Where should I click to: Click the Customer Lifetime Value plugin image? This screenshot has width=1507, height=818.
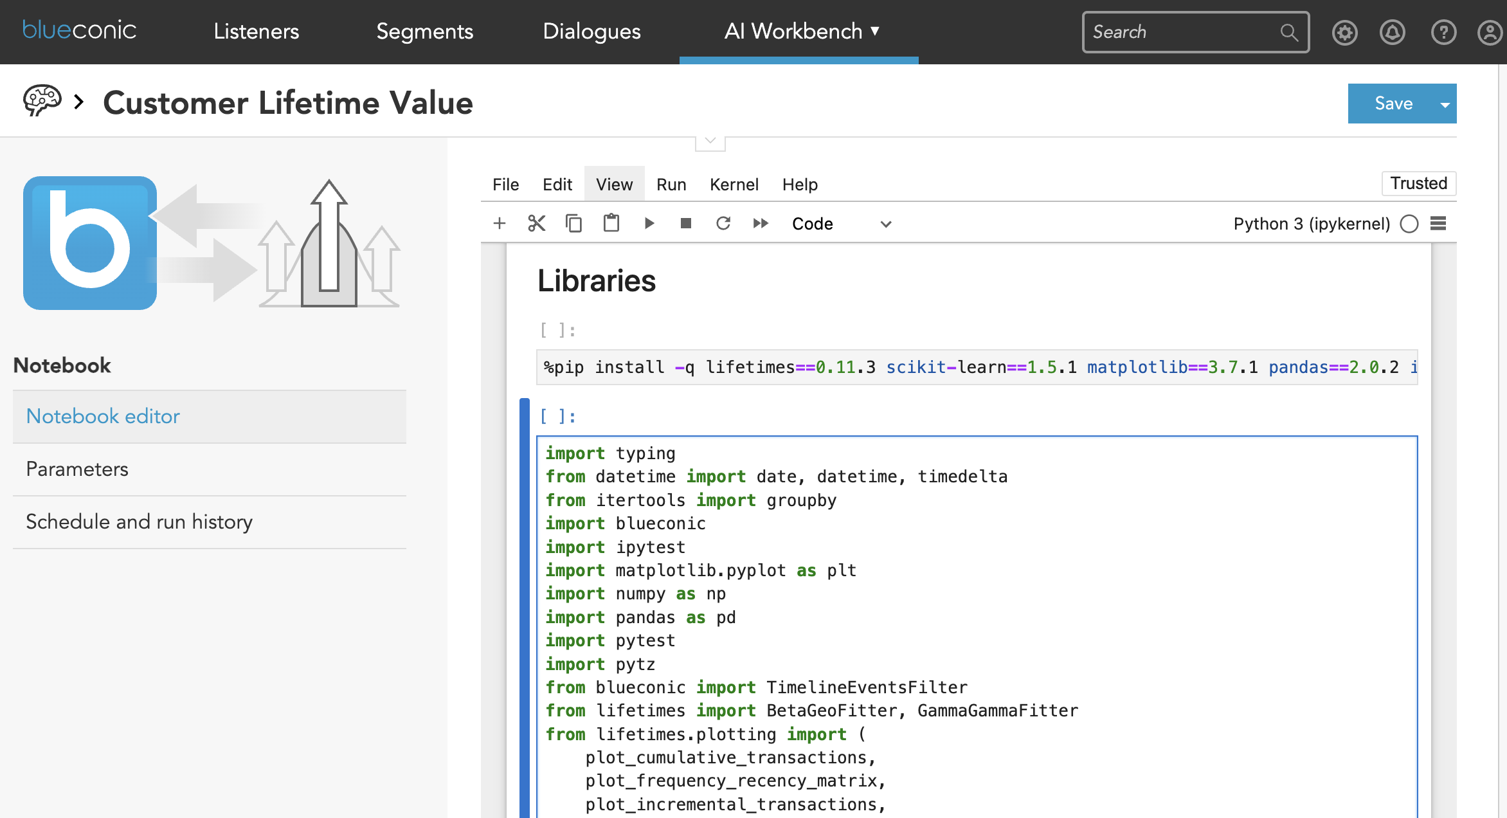point(212,243)
